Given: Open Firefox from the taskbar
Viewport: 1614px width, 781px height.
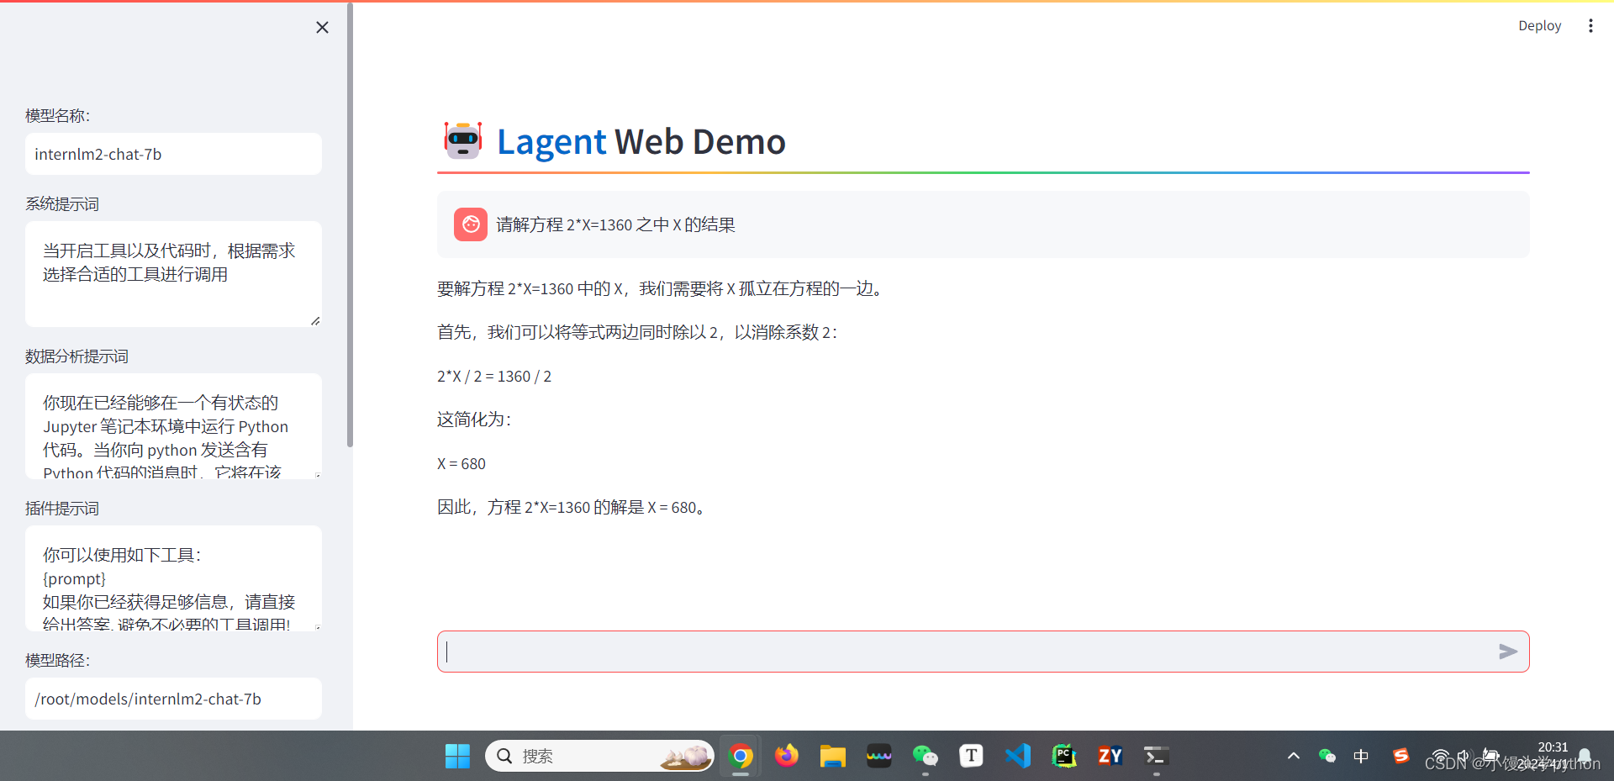Looking at the screenshot, I should 787,756.
